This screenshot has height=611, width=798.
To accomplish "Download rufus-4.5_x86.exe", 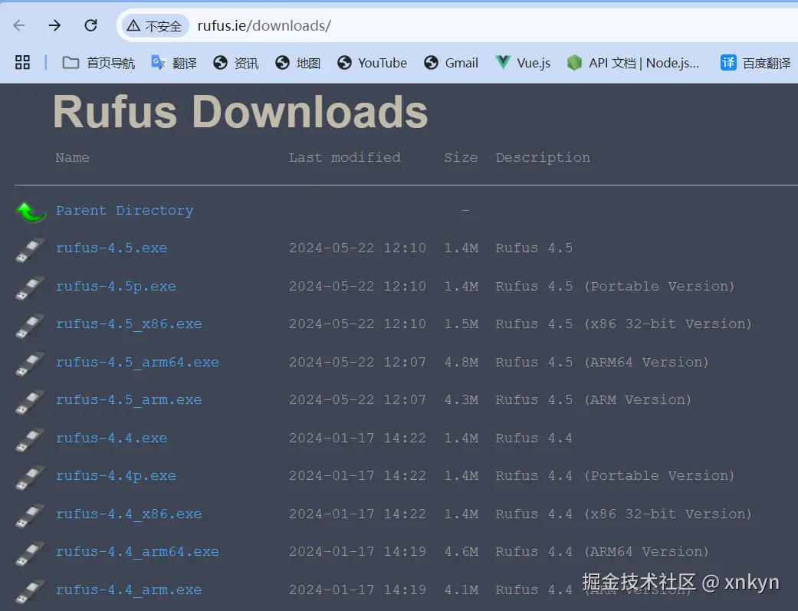I will point(129,324).
